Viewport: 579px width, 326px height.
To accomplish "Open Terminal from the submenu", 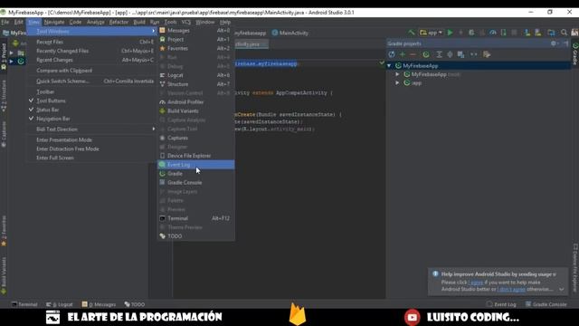I will (x=195, y=218).
